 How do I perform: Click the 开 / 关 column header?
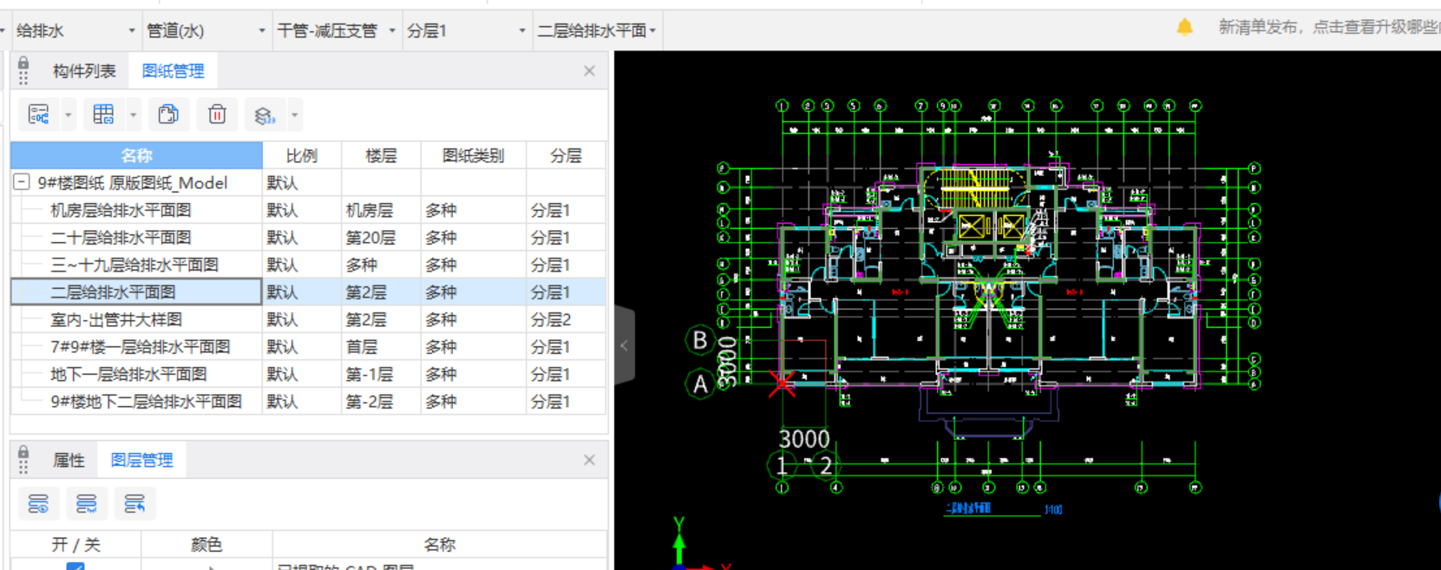[x=75, y=544]
